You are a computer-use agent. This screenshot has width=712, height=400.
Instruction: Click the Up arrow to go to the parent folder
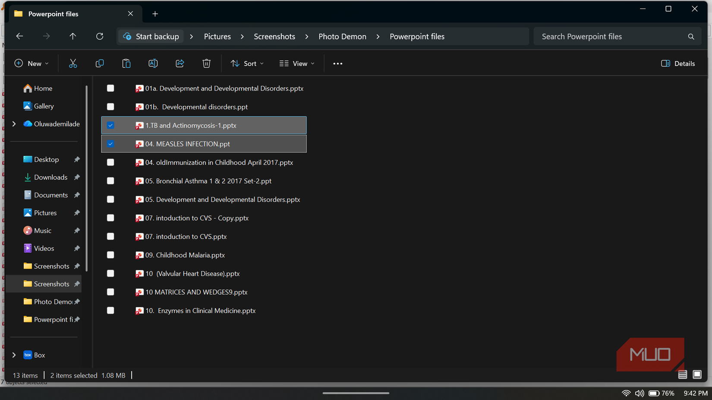73,36
